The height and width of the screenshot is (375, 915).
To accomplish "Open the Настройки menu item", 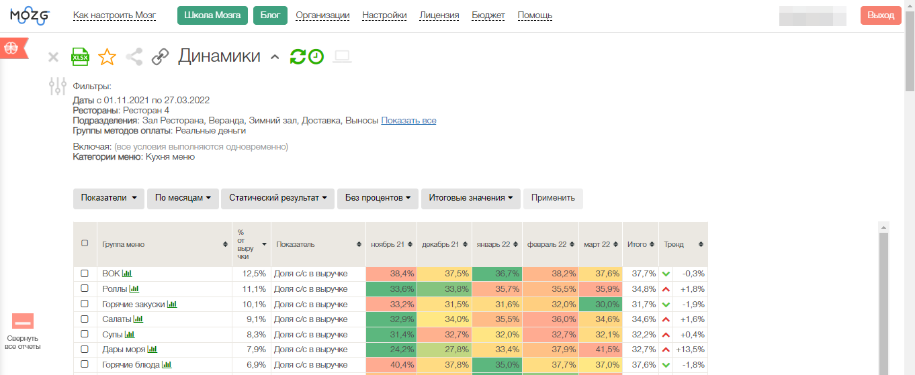I will click(x=384, y=15).
